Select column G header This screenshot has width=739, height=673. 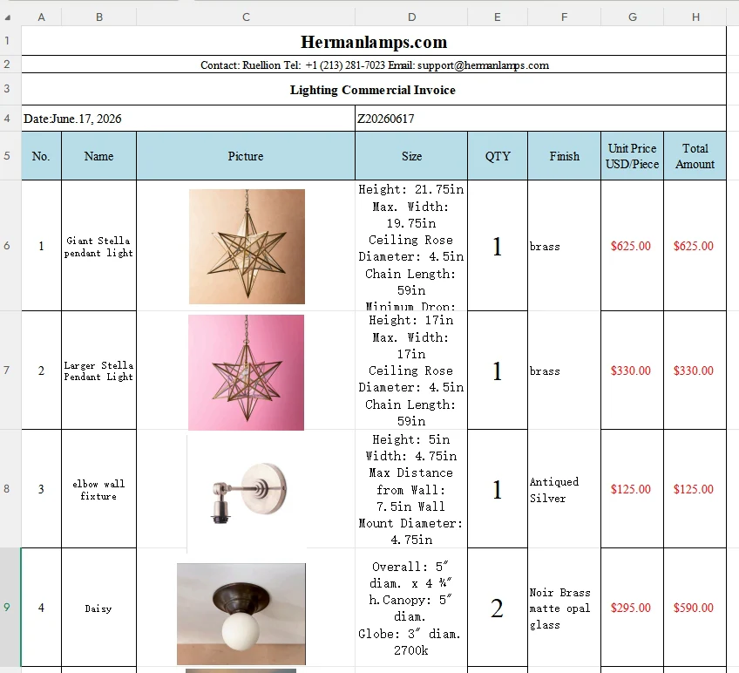pyautogui.click(x=632, y=17)
